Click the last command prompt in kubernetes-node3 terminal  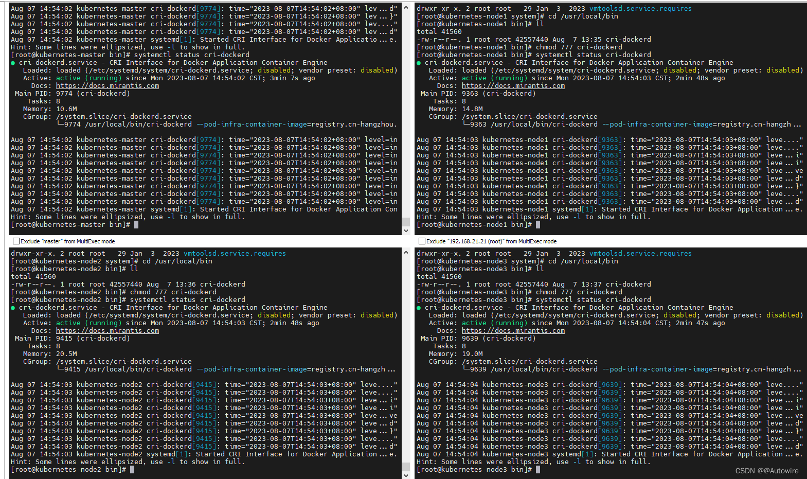click(x=478, y=470)
